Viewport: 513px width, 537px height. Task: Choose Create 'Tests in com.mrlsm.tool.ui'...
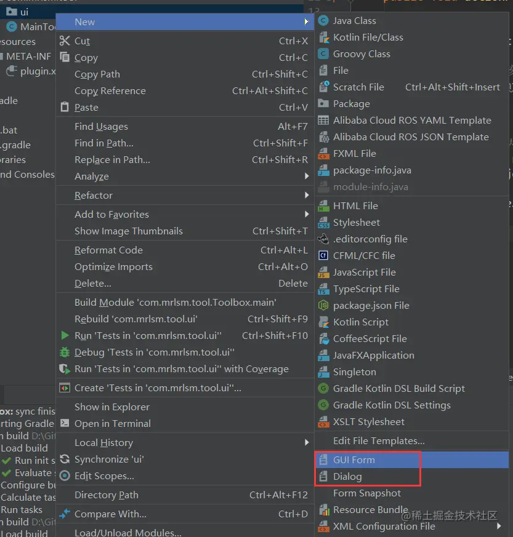185,388
